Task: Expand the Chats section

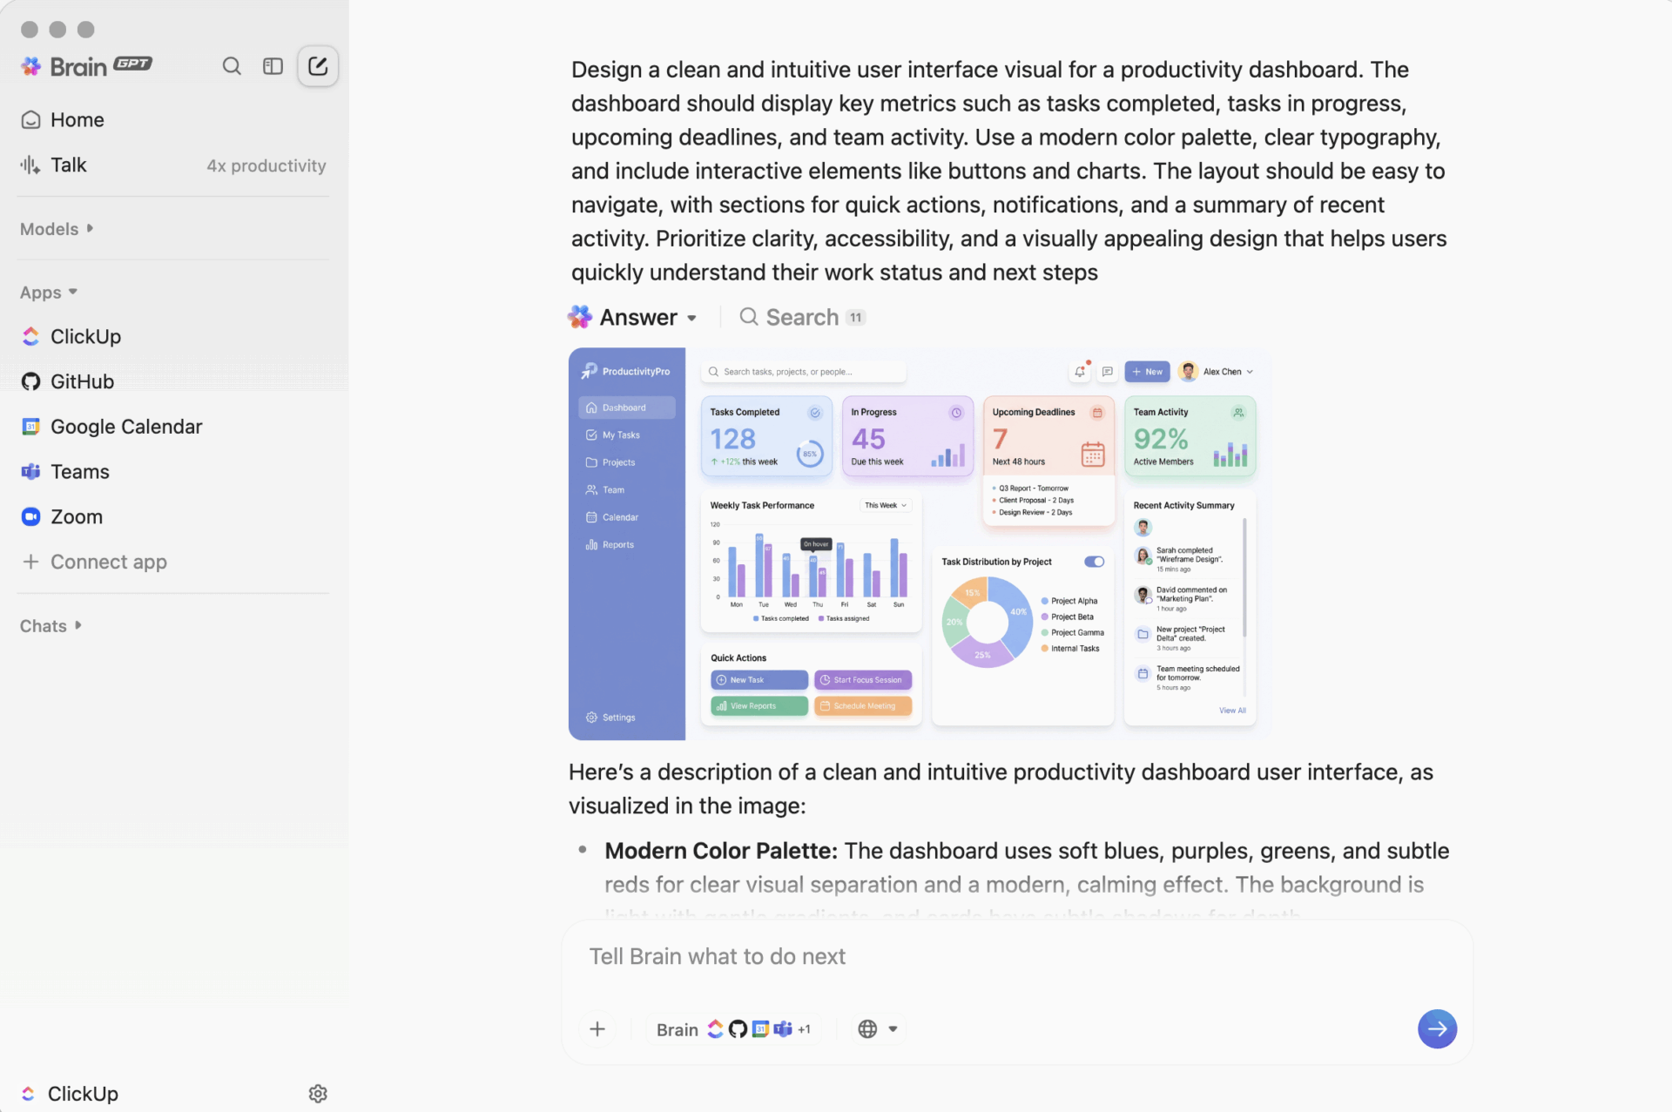Action: click(x=51, y=626)
